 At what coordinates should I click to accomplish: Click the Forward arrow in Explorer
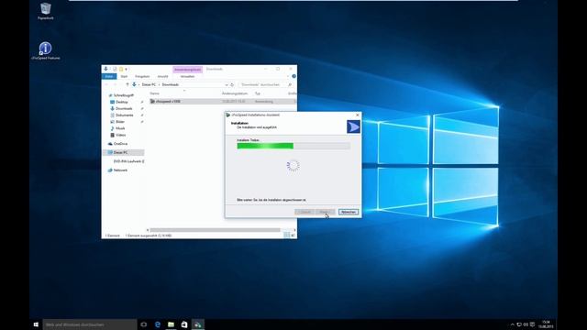[x=115, y=85]
